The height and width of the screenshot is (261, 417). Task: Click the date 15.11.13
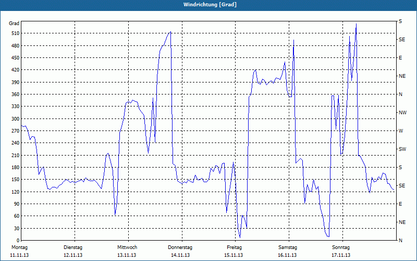pos(234,255)
